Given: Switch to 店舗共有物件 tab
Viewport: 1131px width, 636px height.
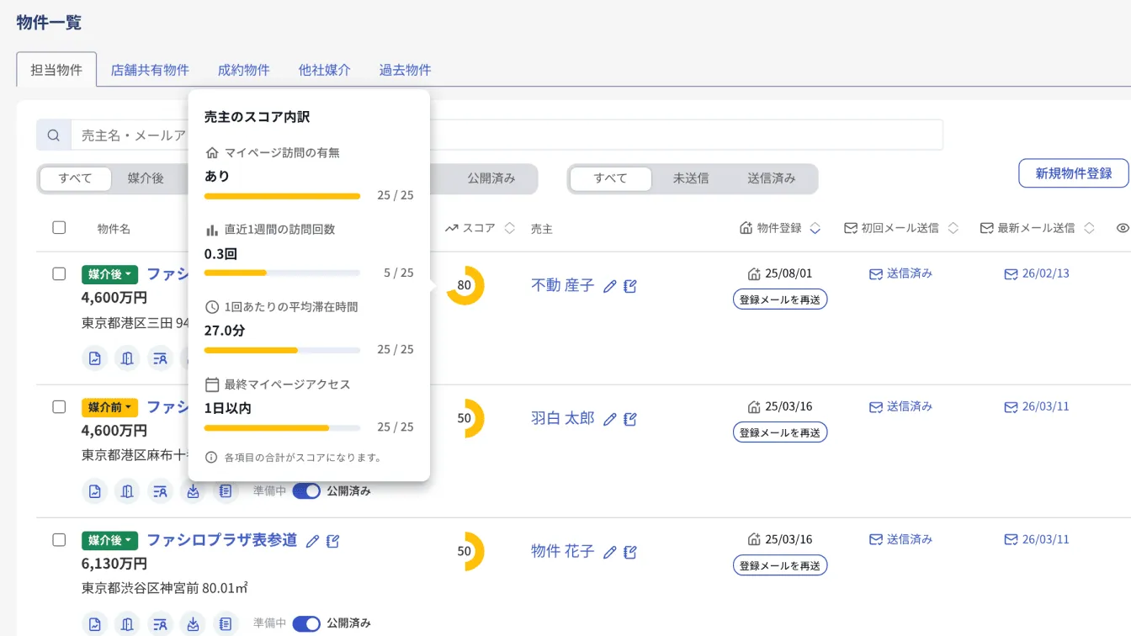Looking at the screenshot, I should coord(150,70).
